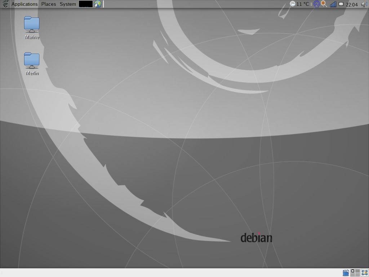Image resolution: width=369 pixels, height=277 pixels.
Task: Select the Marine folder label
Action: tap(32, 37)
